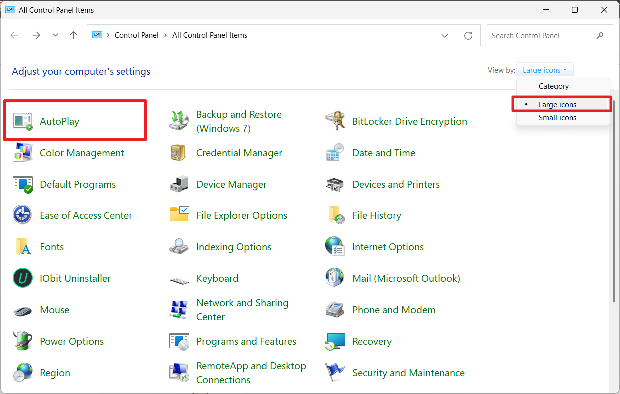Screen dimensions: 620x394
Task: Click the Device Manager icon
Action: 179,185
